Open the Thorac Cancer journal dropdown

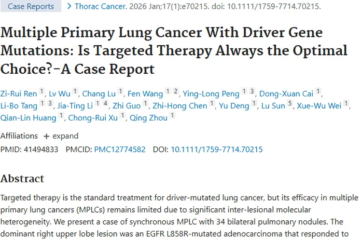point(100,7)
